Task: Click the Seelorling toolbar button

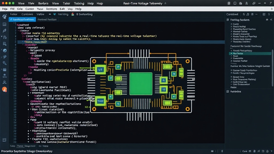Action: coord(84,14)
